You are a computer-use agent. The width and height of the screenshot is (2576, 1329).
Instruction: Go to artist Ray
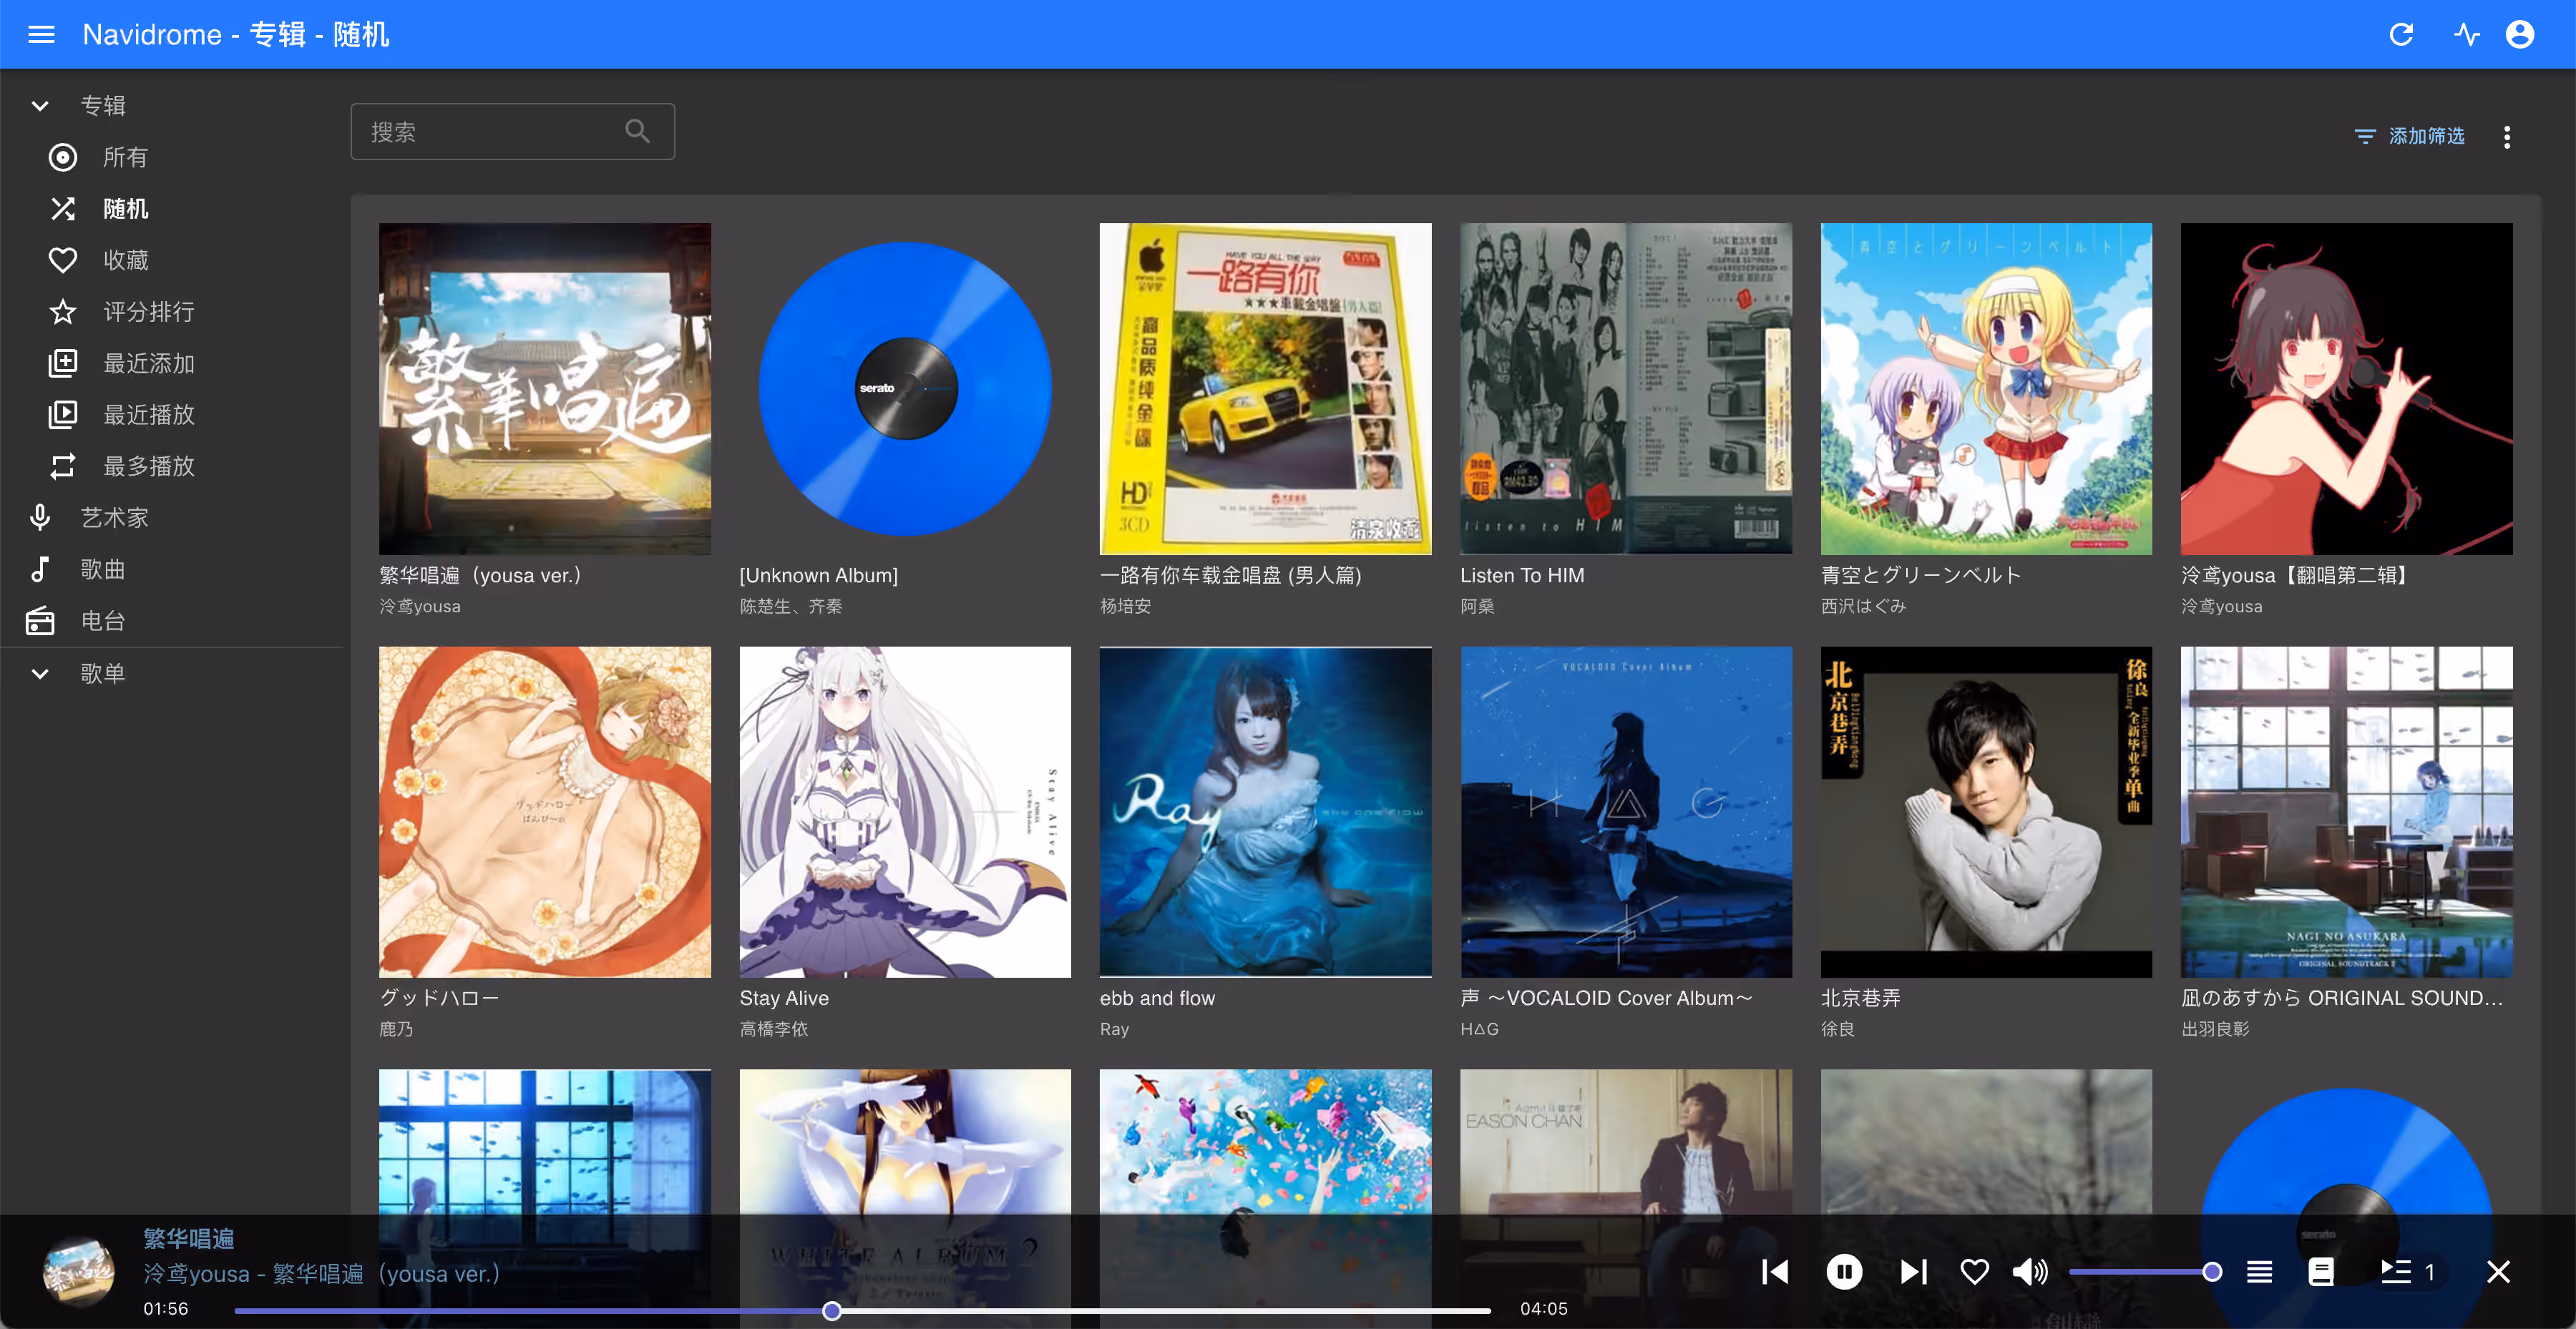tap(1114, 1029)
